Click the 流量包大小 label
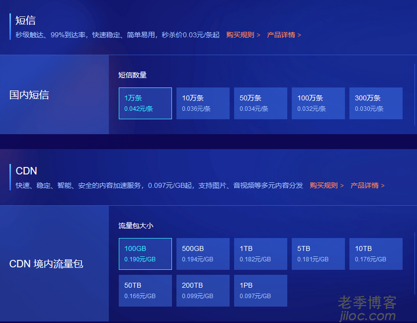The width and height of the screenshot is (417, 323). point(136,226)
